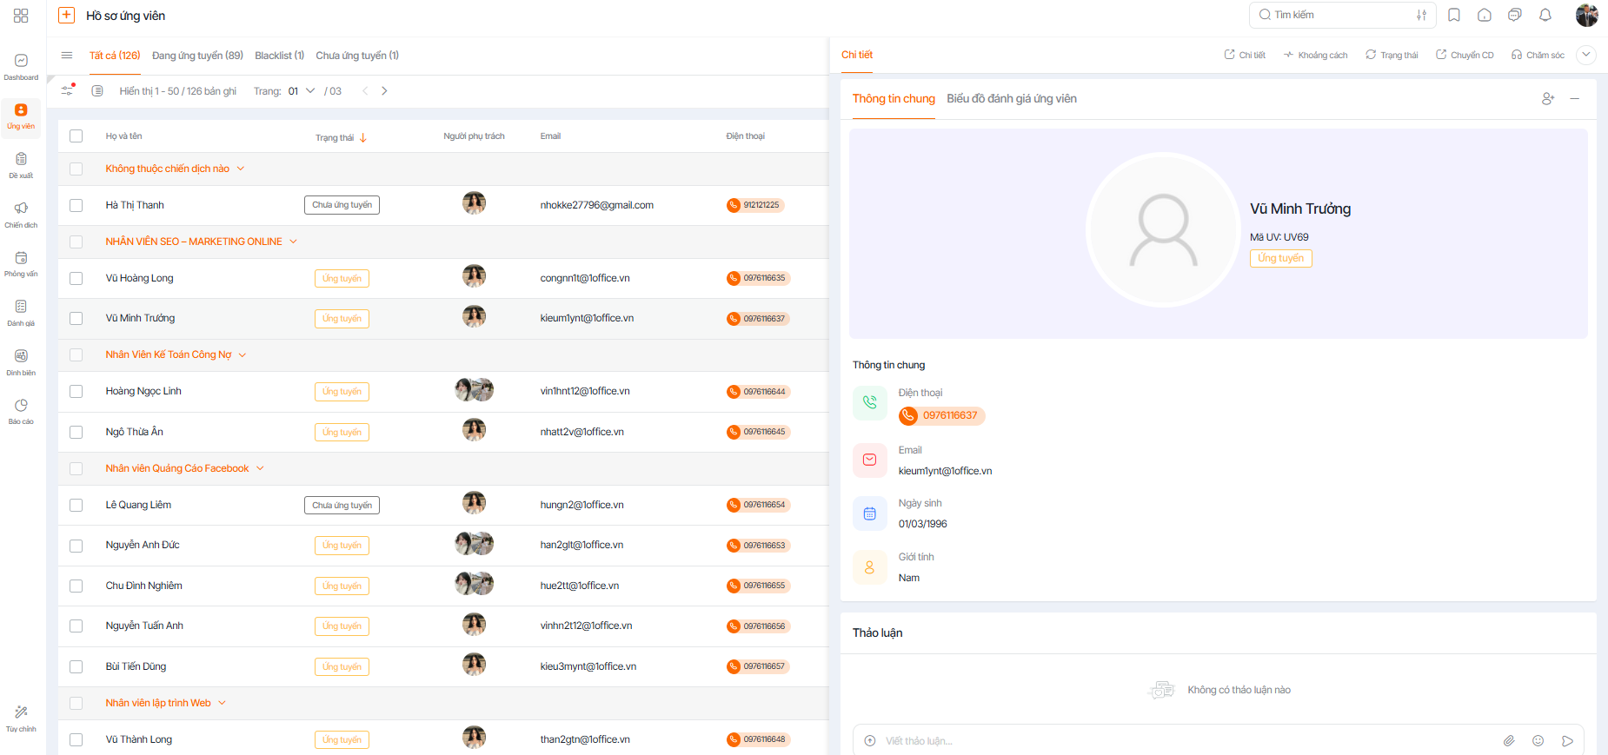Click the add-person icon in detail panel
The image size is (1608, 755).
coord(1548,99)
